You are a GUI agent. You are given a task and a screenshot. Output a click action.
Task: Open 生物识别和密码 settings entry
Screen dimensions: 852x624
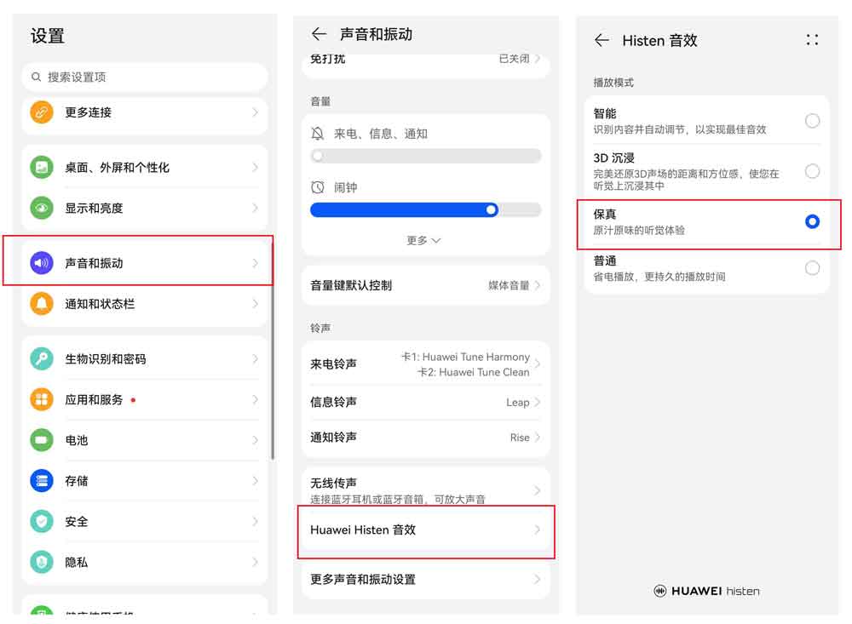(145, 359)
